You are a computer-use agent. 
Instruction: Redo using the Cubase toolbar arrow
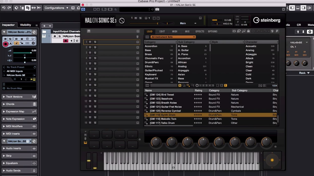click(9, 8)
